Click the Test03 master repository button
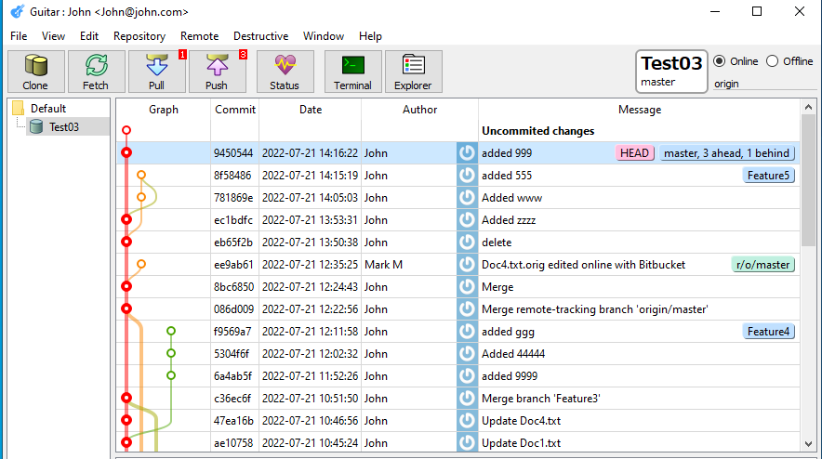This screenshot has height=459, width=822. (671, 72)
